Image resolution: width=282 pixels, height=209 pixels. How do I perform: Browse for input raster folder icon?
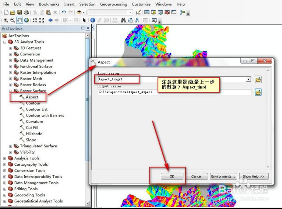258,79
